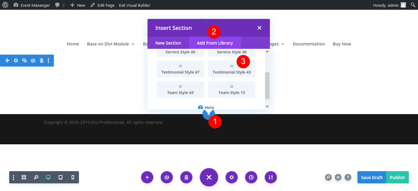Switch to phone preview

click(x=73, y=177)
